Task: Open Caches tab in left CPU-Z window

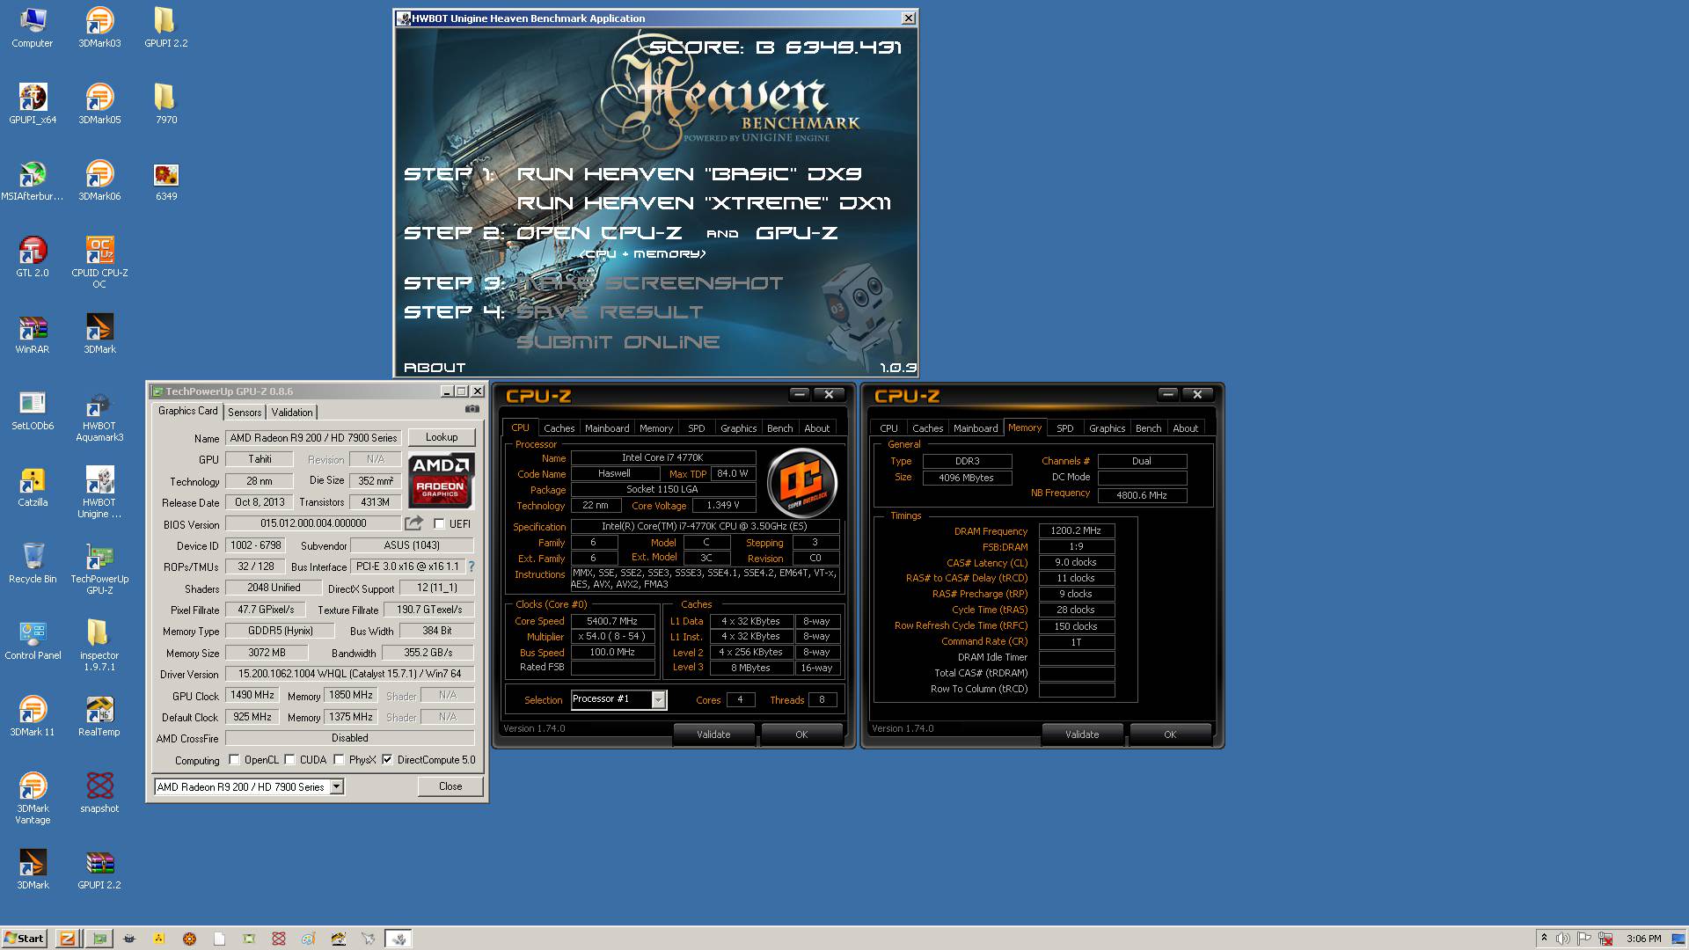Action: pos(559,428)
